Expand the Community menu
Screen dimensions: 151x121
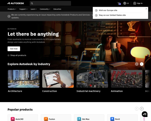(45, 9)
